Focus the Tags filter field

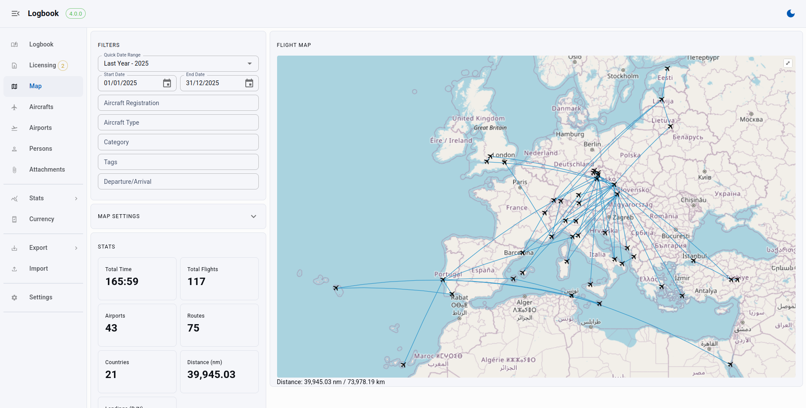coord(178,162)
